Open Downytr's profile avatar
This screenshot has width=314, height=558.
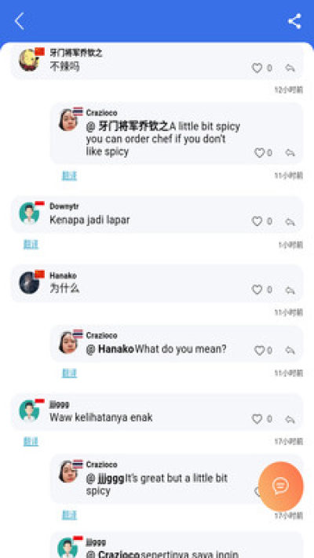pyautogui.click(x=29, y=213)
